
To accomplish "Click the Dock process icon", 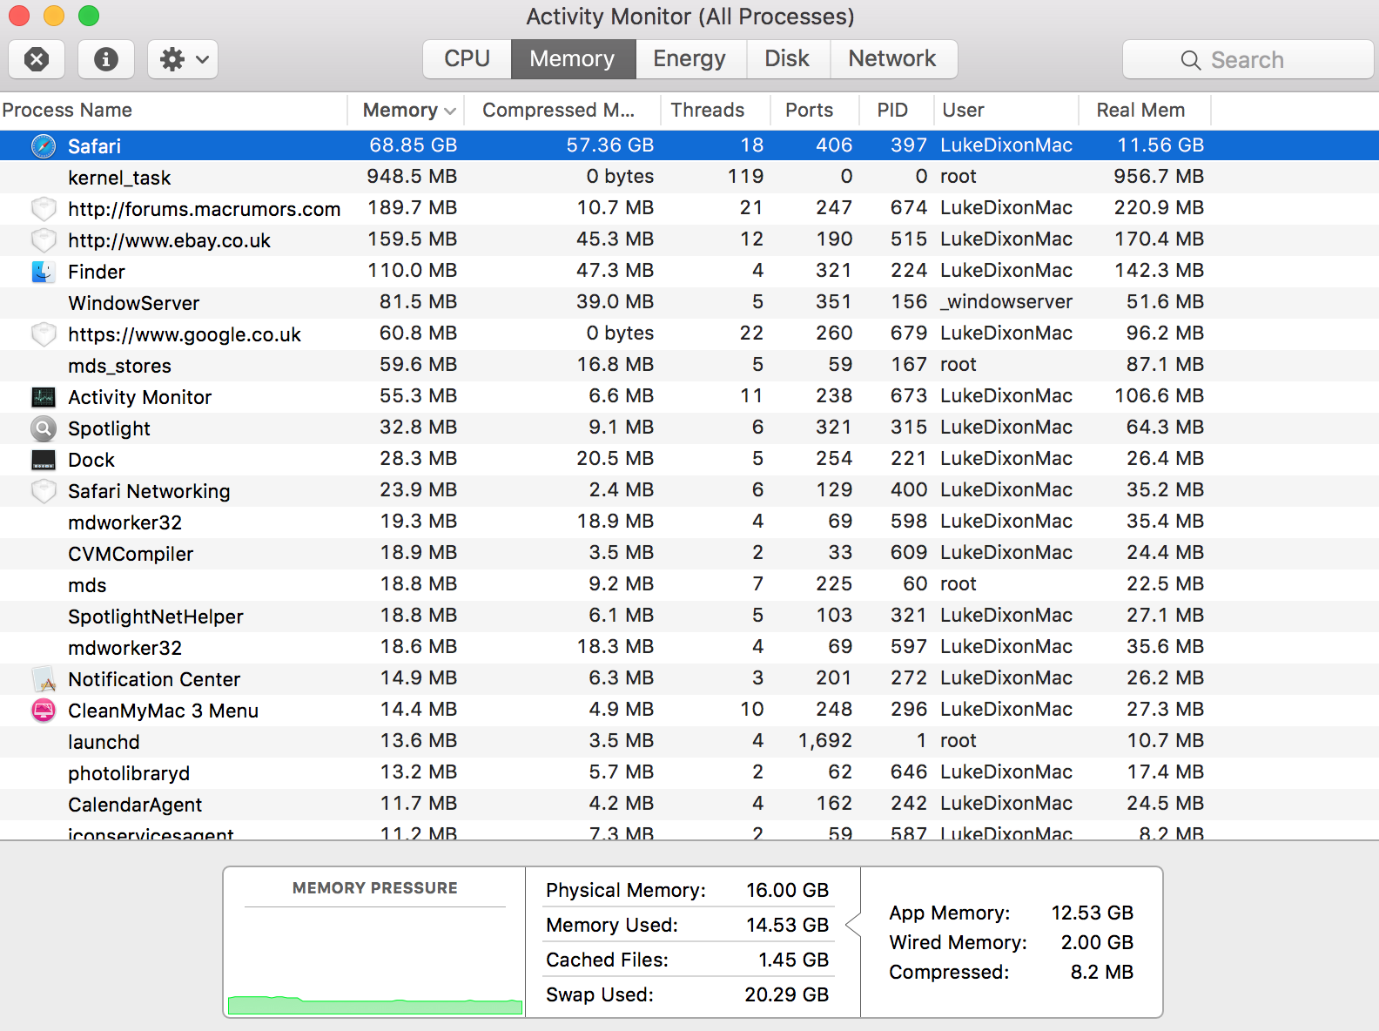I will pos(44,460).
